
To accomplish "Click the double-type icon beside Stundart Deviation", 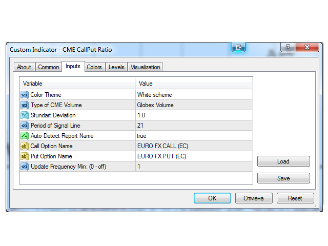I will coord(25,115).
